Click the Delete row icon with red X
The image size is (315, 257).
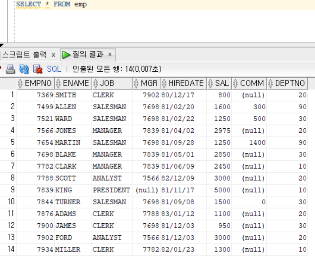(x=38, y=69)
